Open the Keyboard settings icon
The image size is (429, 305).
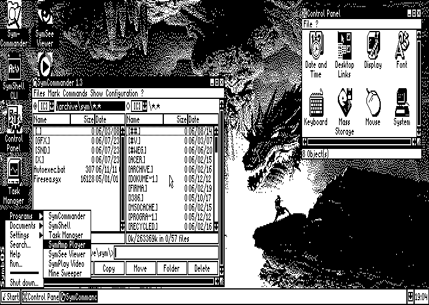pyautogui.click(x=316, y=106)
